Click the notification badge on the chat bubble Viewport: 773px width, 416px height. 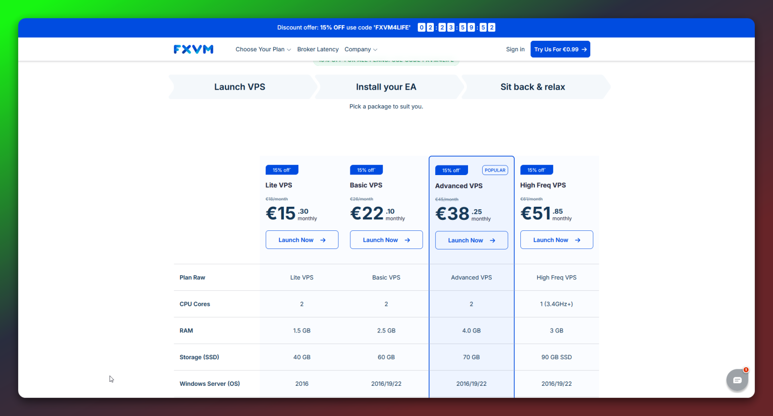tap(745, 369)
